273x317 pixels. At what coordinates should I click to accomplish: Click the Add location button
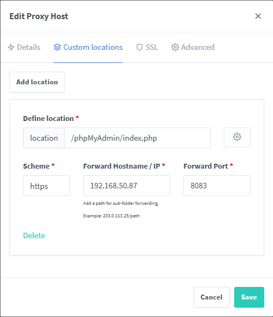point(37,82)
